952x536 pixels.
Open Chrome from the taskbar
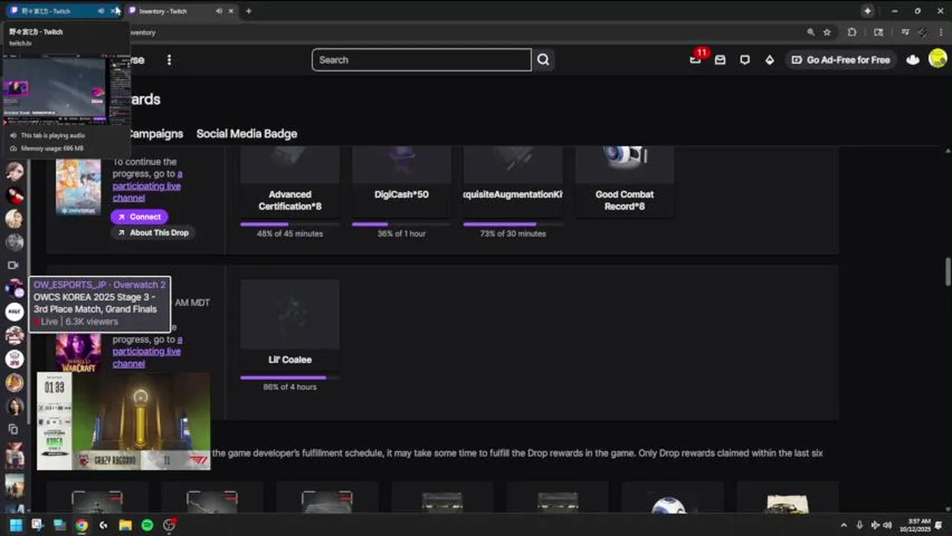point(81,525)
